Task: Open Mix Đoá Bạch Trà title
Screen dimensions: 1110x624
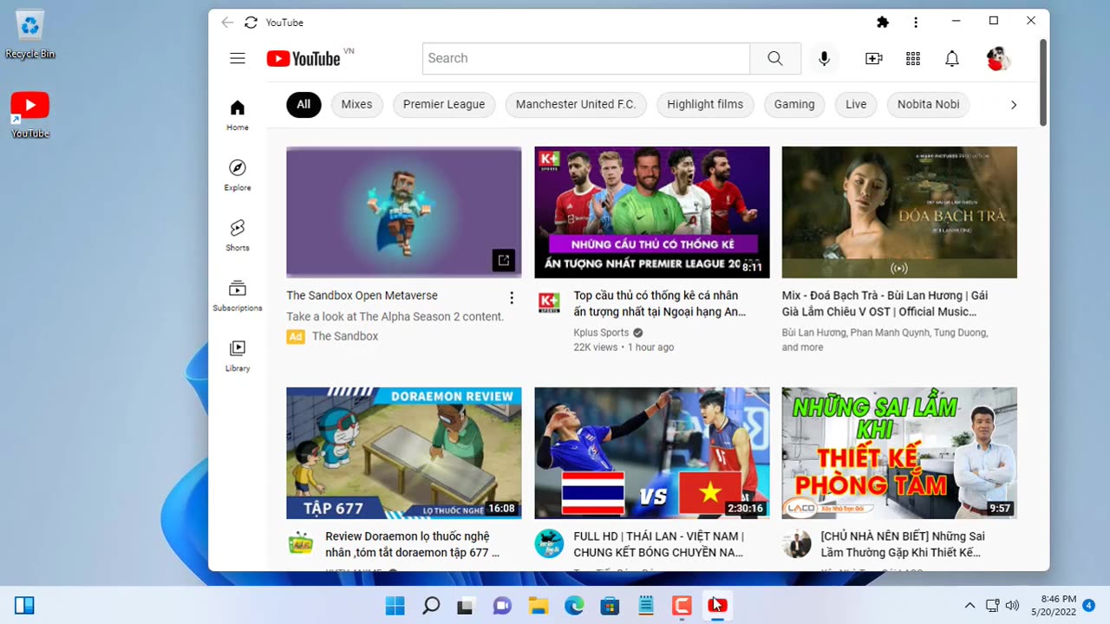Action: (885, 303)
